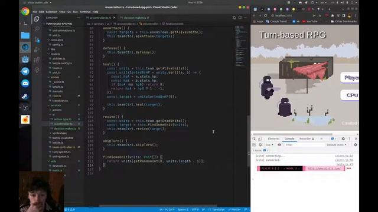Switch to Elements tab in DevTools

point(273,139)
